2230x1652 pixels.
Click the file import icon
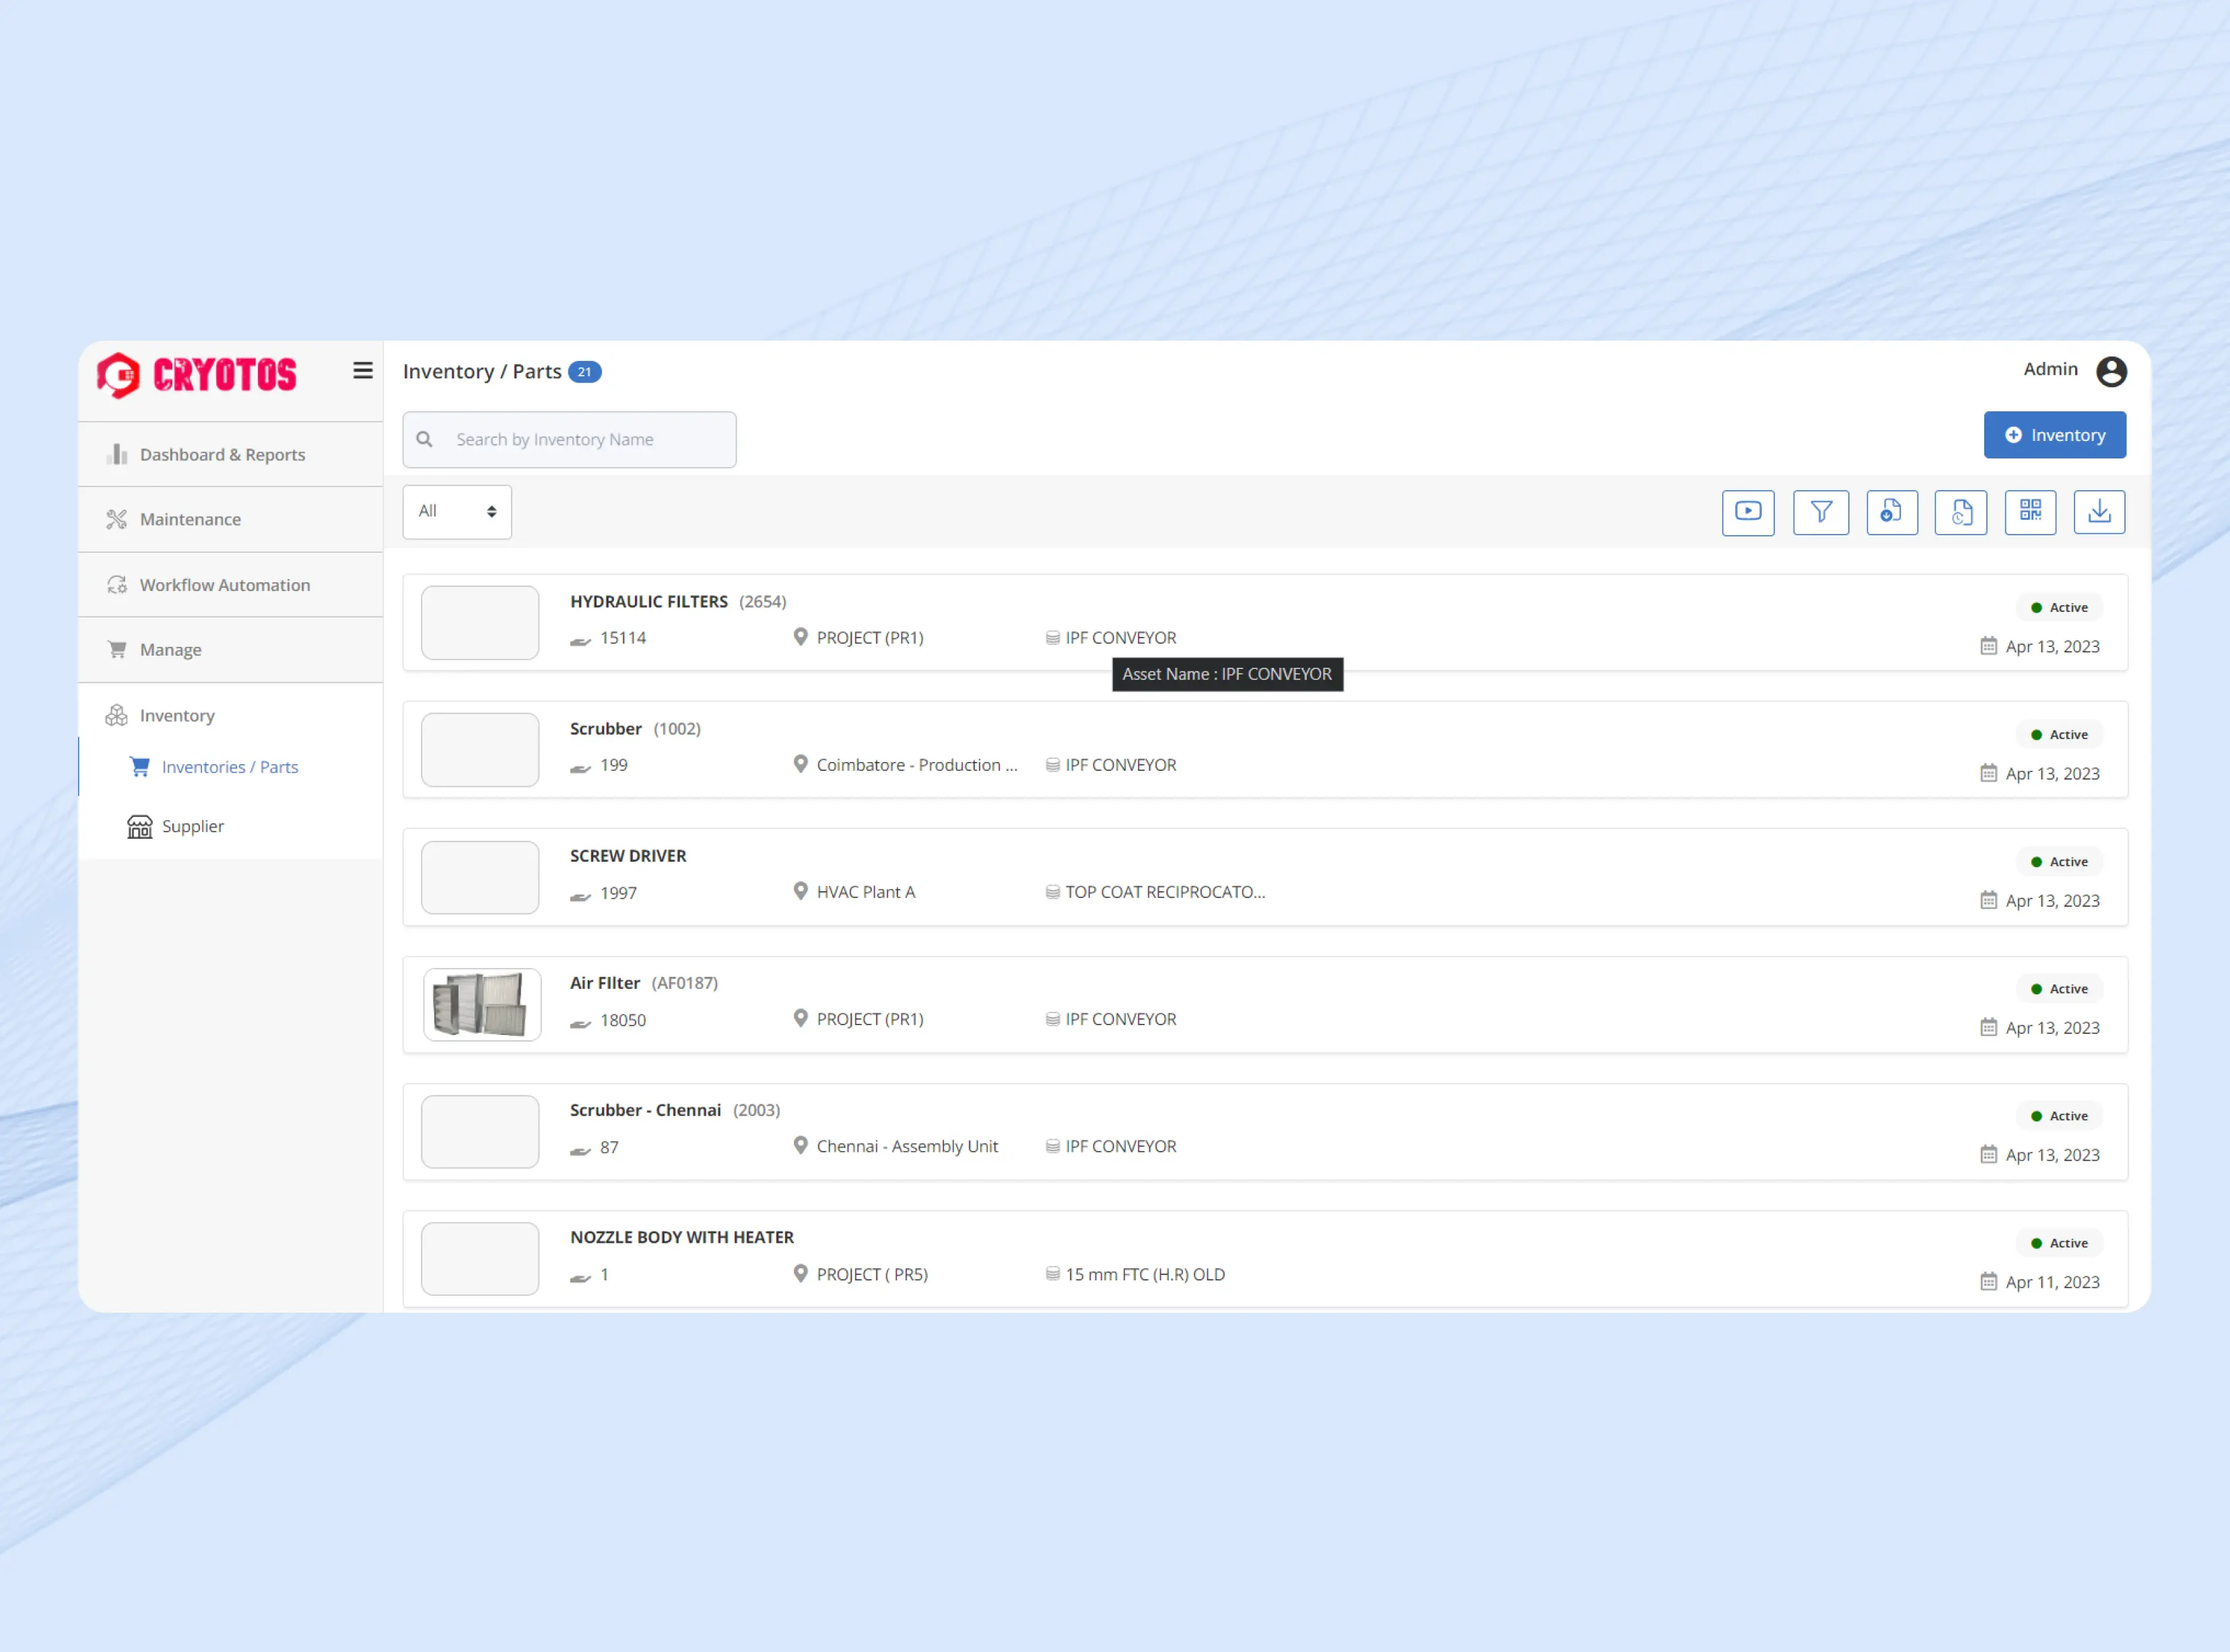[1891, 512]
